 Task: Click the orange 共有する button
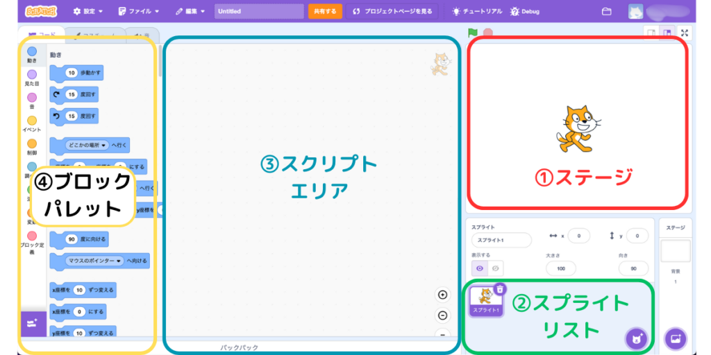click(325, 11)
